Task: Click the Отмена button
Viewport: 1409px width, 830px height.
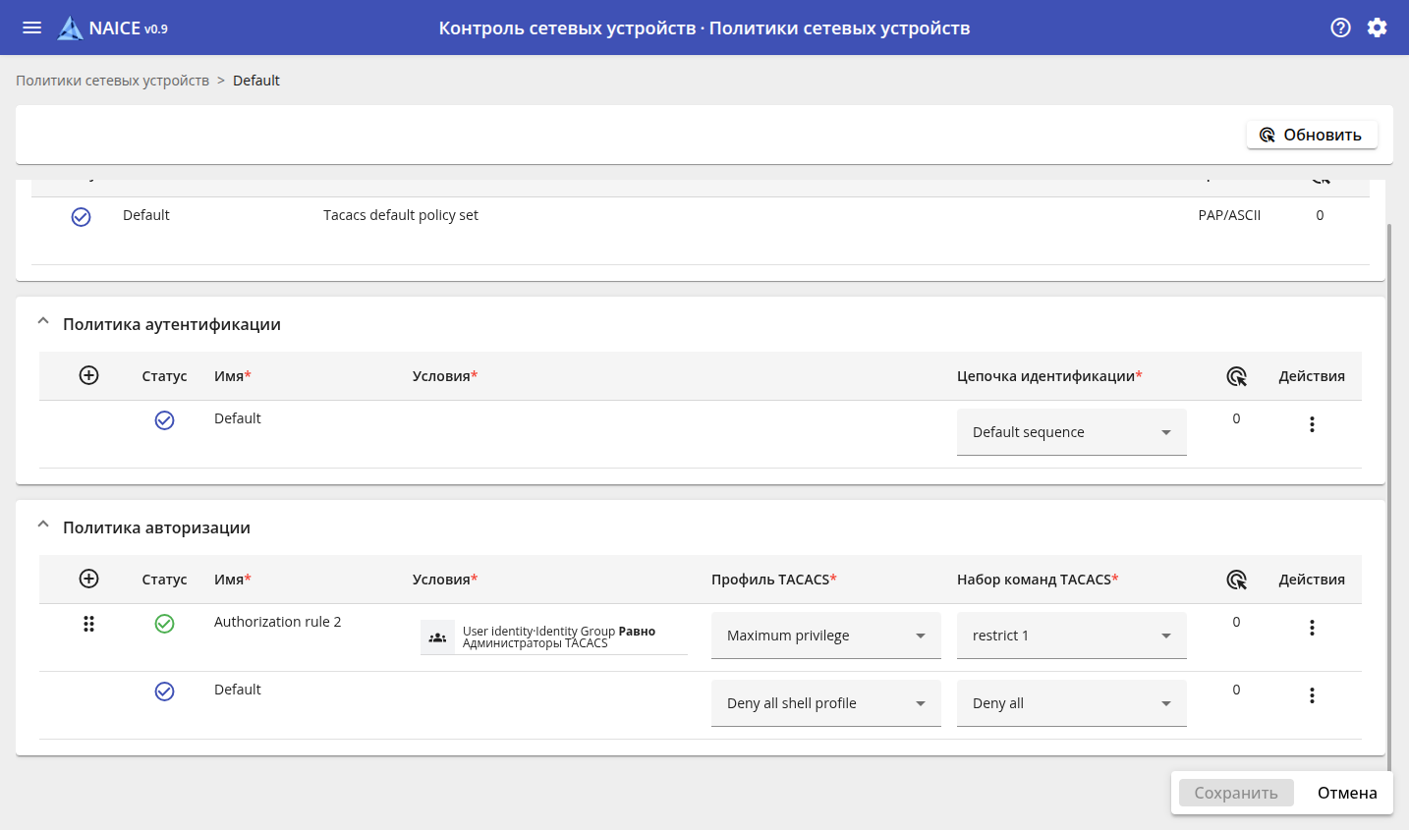Action: tap(1346, 793)
